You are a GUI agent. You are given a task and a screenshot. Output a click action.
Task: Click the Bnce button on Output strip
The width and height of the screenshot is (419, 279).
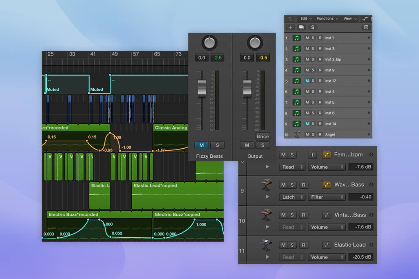[263, 136]
